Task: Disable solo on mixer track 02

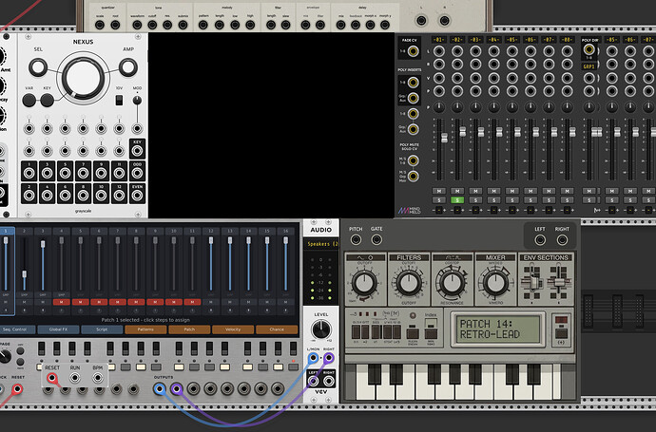Action: click(457, 200)
